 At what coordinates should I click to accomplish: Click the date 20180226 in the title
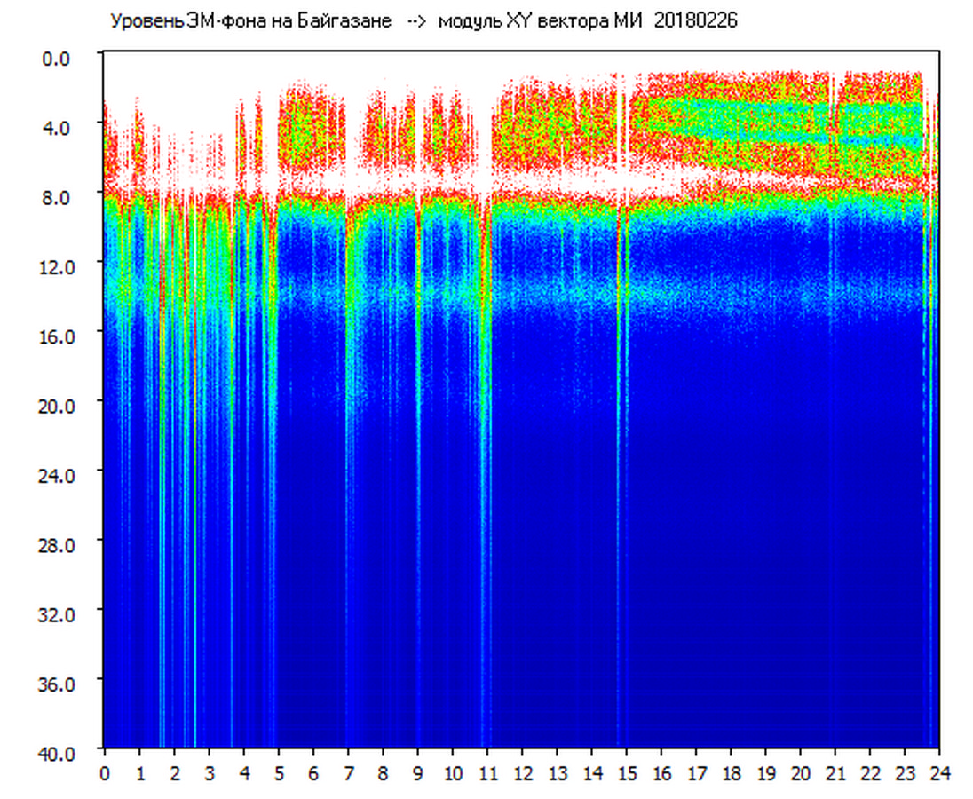[x=695, y=21]
